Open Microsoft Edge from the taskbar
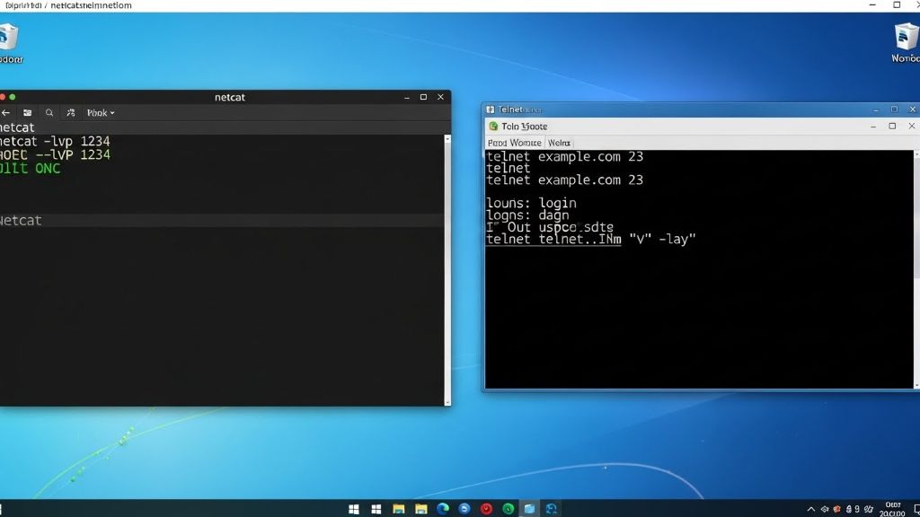 pos(442,509)
